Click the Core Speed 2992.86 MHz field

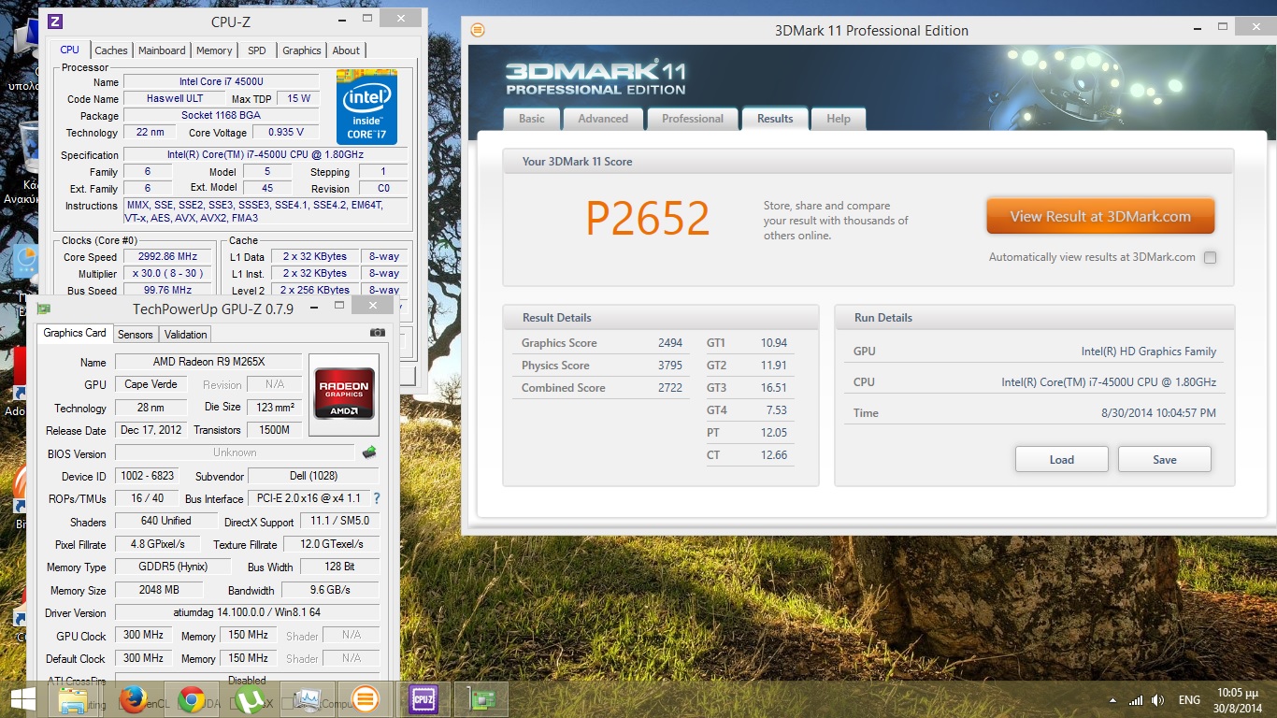point(169,257)
